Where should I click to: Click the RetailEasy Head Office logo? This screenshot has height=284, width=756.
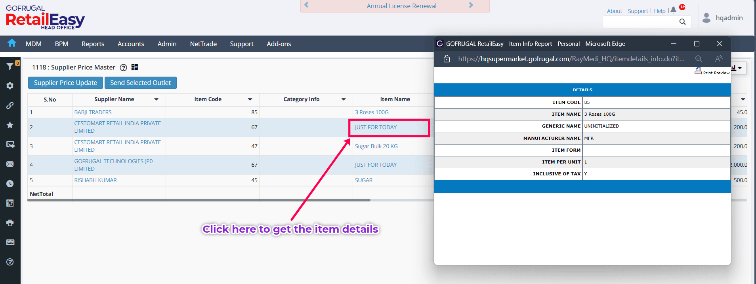pyautogui.click(x=45, y=17)
